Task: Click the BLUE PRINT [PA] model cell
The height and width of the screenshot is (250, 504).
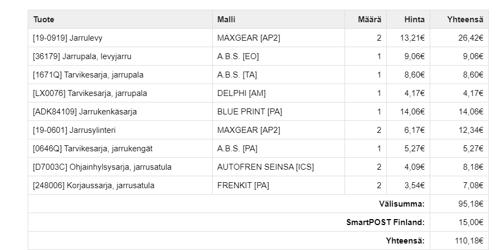Action: [x=250, y=112]
